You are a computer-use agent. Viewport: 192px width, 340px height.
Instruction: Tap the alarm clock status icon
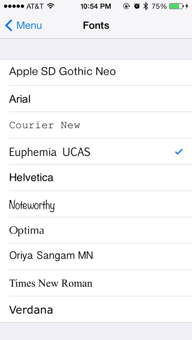pyautogui.click(x=137, y=6)
